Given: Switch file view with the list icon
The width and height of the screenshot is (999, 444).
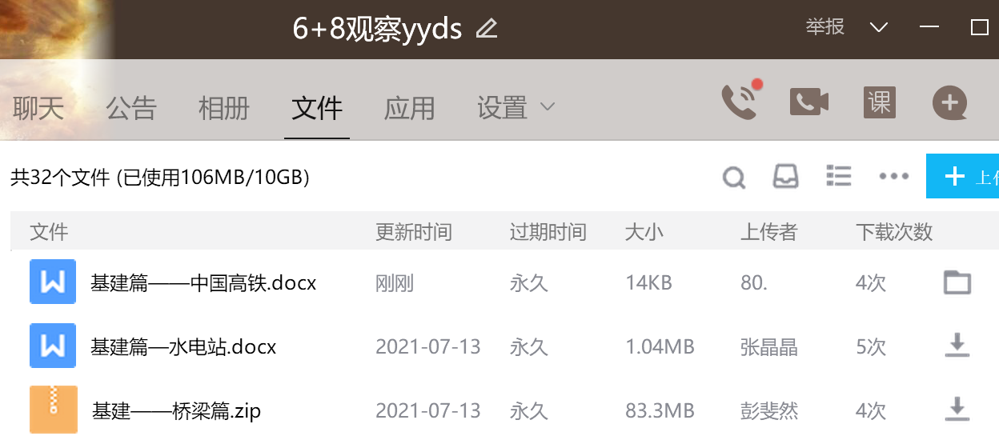Looking at the screenshot, I should [838, 176].
